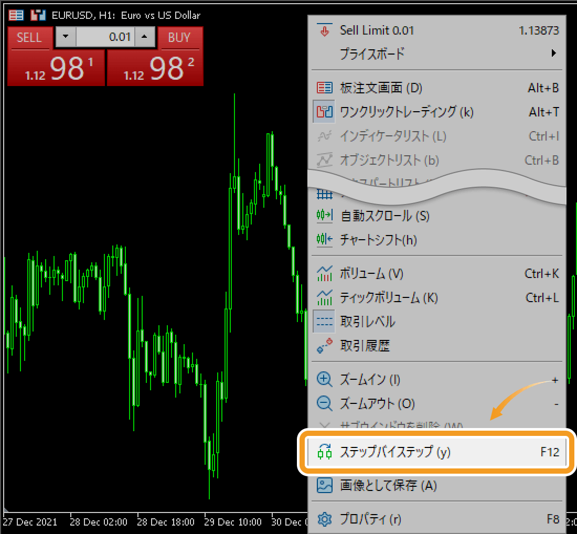Screen dimensions: 577x534
Task: Click the Sell Limit arrow icon
Action: point(324,30)
